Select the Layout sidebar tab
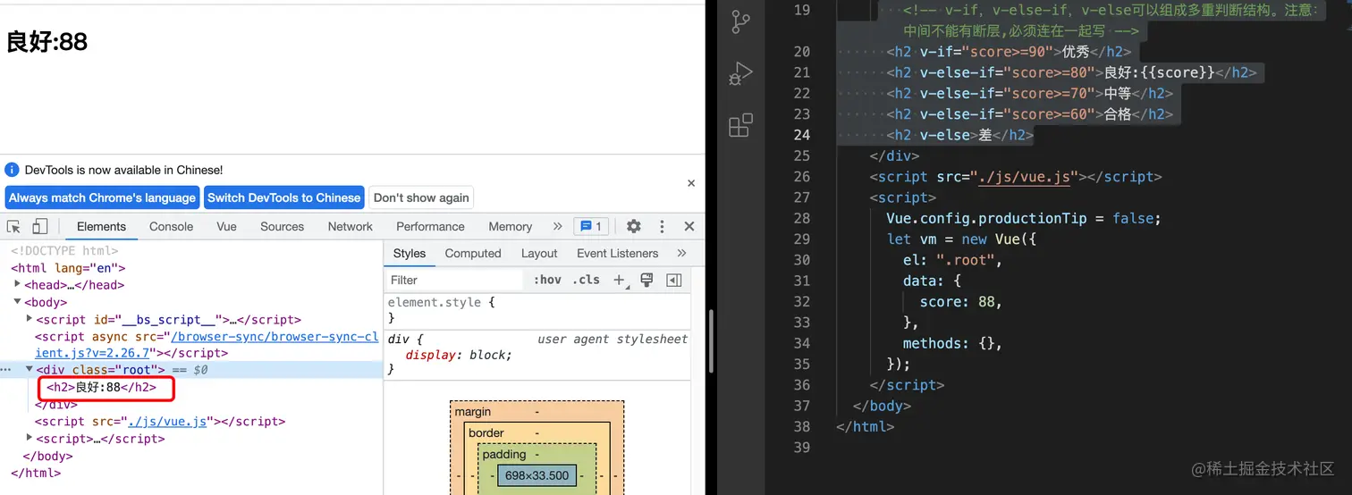The image size is (1352, 495). [539, 253]
